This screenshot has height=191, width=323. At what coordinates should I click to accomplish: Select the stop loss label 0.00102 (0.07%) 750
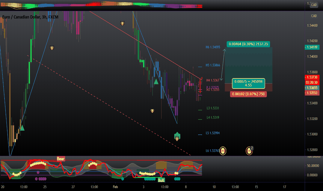coord(248,94)
